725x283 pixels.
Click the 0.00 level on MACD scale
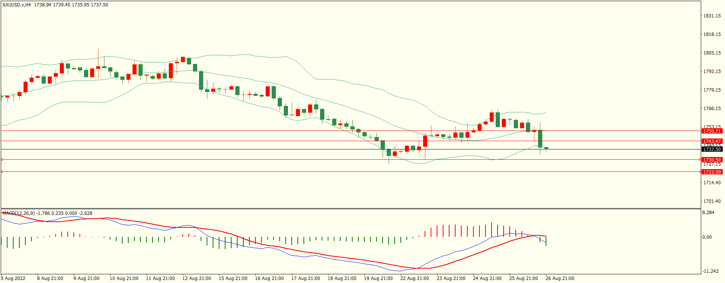tap(707, 237)
